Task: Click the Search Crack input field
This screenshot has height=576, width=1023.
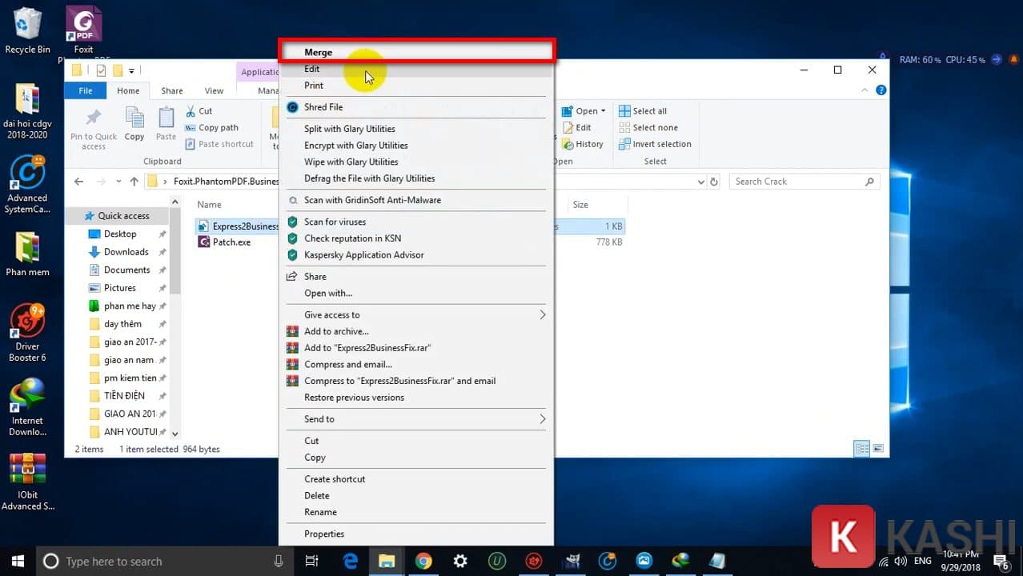Action: pyautogui.click(x=796, y=182)
